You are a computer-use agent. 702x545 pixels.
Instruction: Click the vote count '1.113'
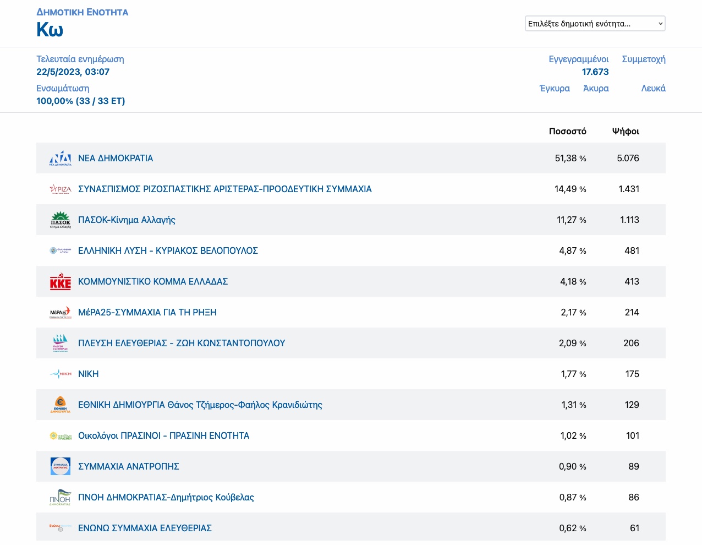point(629,220)
